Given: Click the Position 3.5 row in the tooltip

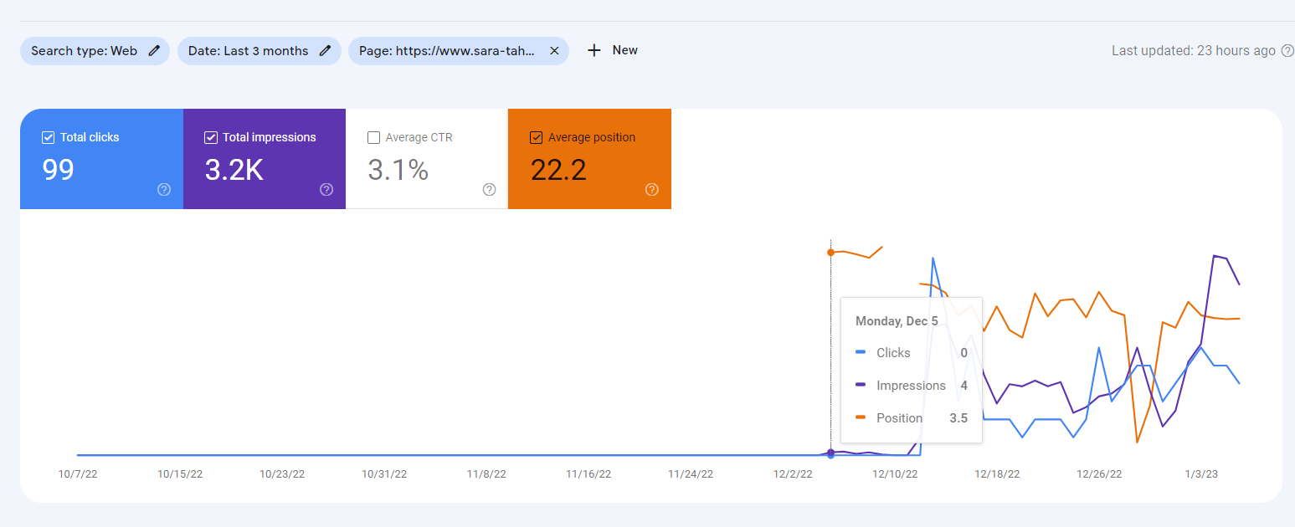Looking at the screenshot, I should (x=912, y=418).
